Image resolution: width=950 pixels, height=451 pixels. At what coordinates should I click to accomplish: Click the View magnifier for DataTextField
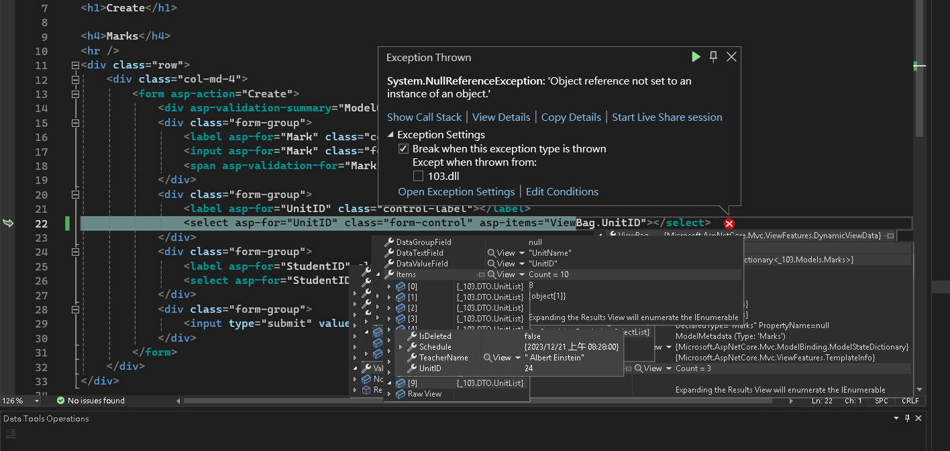[493, 253]
